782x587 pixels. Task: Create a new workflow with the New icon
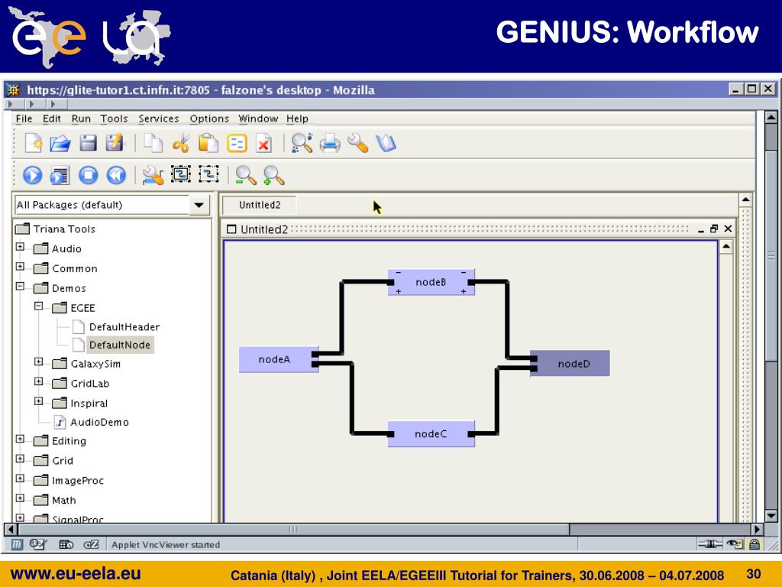tap(34, 143)
